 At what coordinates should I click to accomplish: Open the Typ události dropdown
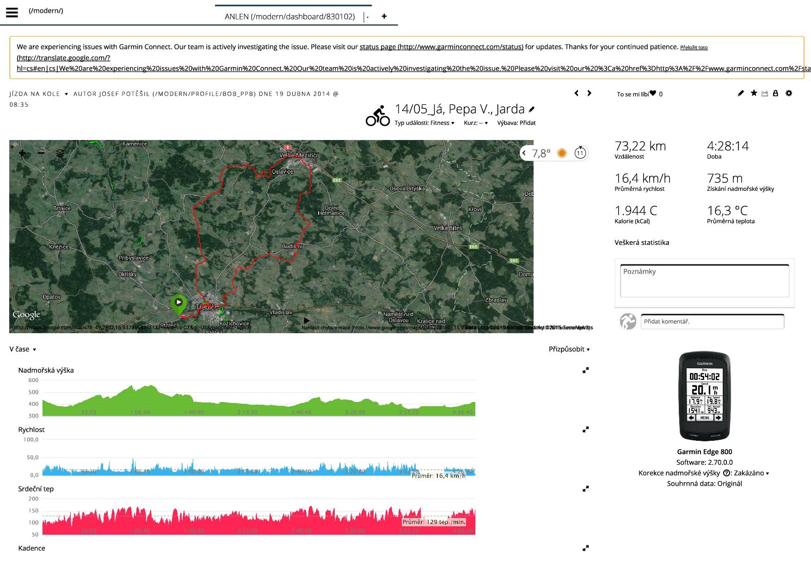tap(424, 123)
